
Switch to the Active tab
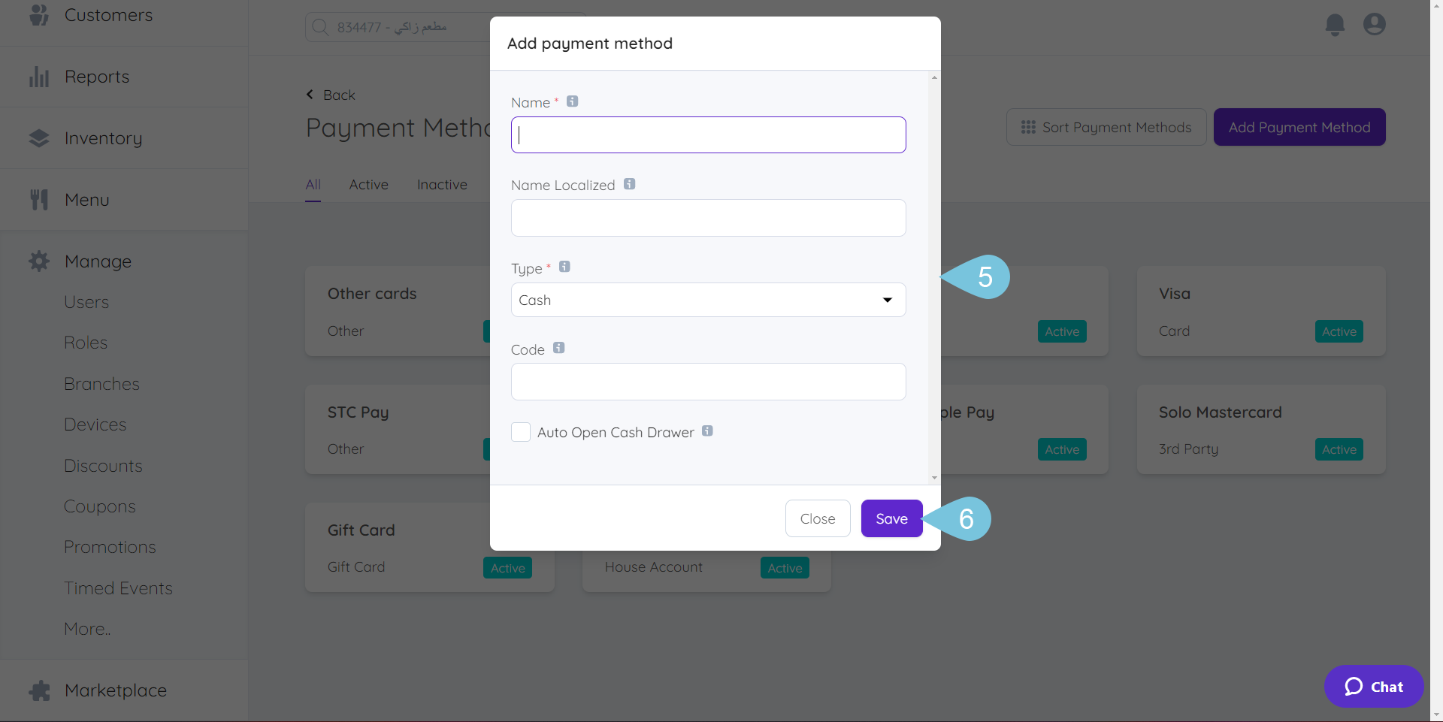(x=368, y=184)
